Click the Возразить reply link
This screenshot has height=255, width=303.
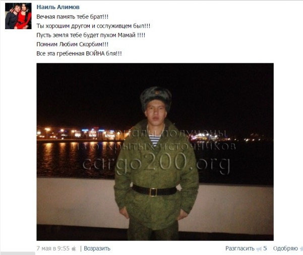coord(97,248)
